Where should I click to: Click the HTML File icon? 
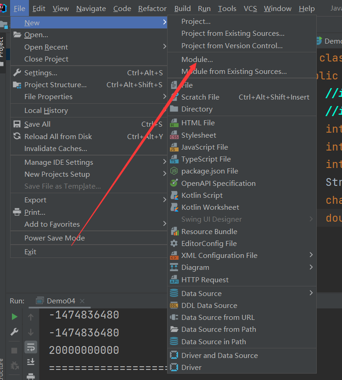pos(174,123)
